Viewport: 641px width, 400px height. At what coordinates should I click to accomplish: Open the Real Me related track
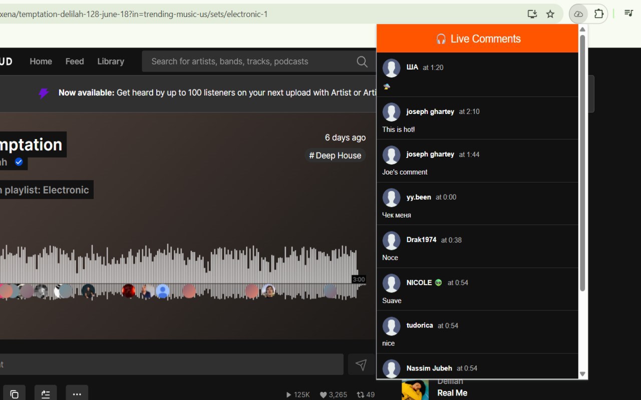[452, 393]
